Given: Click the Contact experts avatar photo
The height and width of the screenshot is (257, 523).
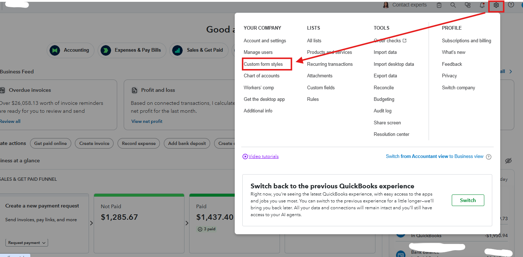Looking at the screenshot, I should pyautogui.click(x=386, y=5).
